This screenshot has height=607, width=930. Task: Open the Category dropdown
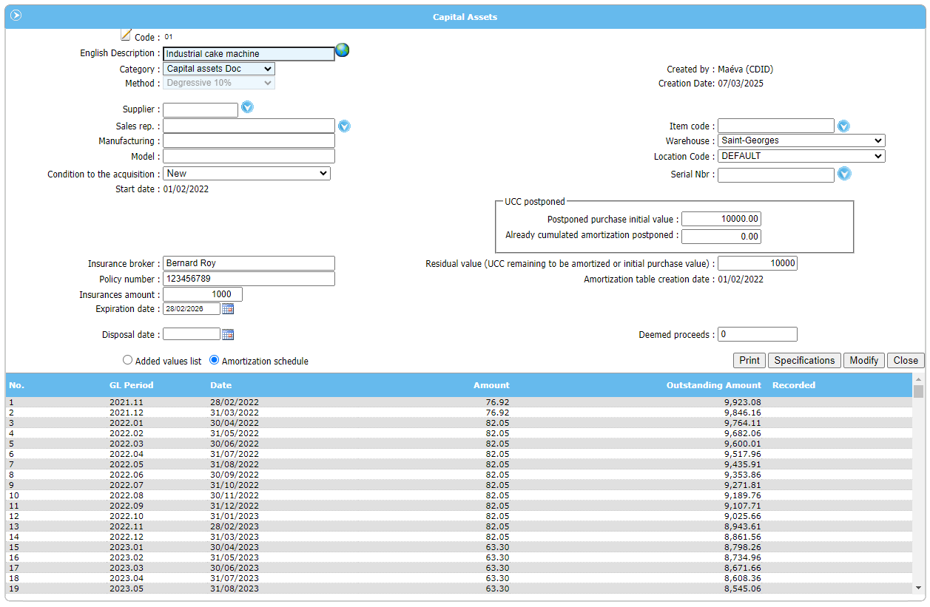tap(219, 69)
